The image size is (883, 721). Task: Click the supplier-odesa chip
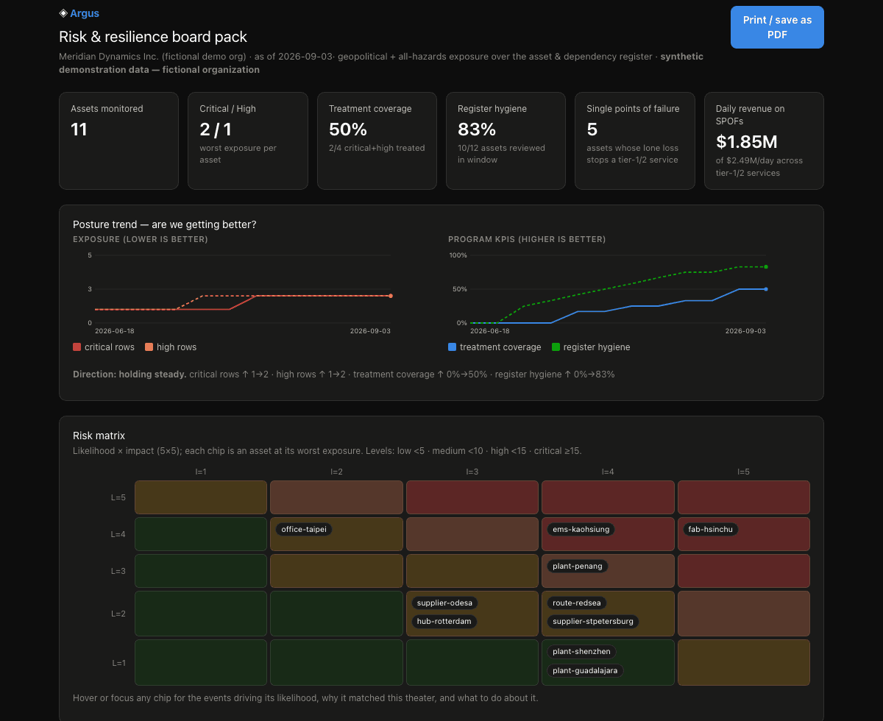tap(444, 603)
